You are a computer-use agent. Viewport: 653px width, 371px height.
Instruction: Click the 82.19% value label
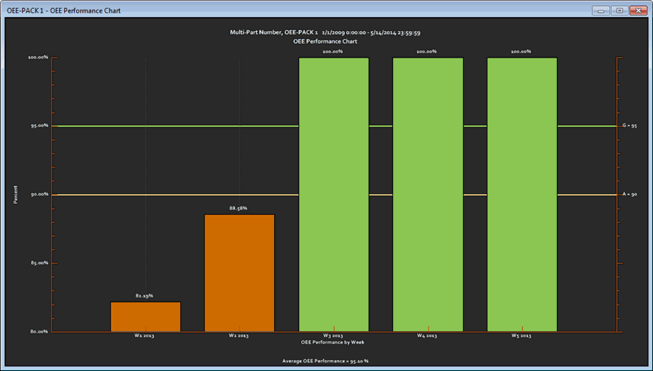coord(145,296)
